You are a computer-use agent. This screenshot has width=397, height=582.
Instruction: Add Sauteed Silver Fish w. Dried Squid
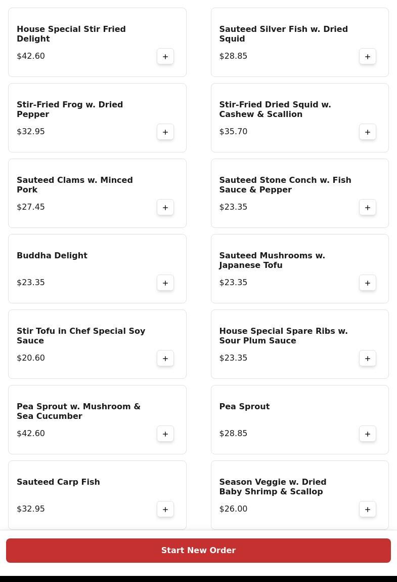(x=368, y=56)
